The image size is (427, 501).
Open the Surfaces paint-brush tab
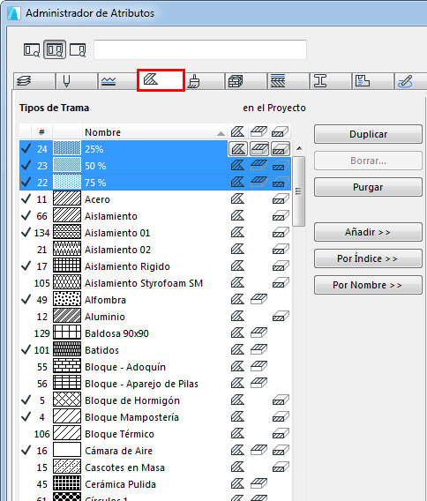tap(204, 81)
